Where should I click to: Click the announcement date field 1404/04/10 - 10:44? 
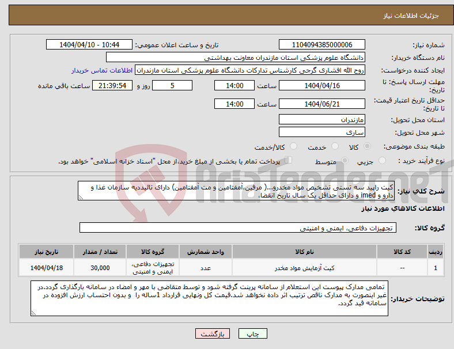coord(89,44)
